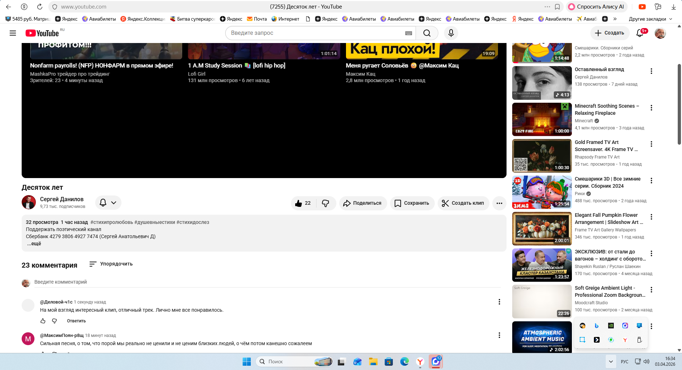682x370 pixels.
Task: Click the three-dot more actions button under video
Action: pos(499,203)
